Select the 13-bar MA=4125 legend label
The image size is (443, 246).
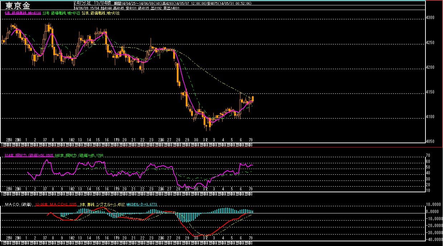(x=61, y=13)
